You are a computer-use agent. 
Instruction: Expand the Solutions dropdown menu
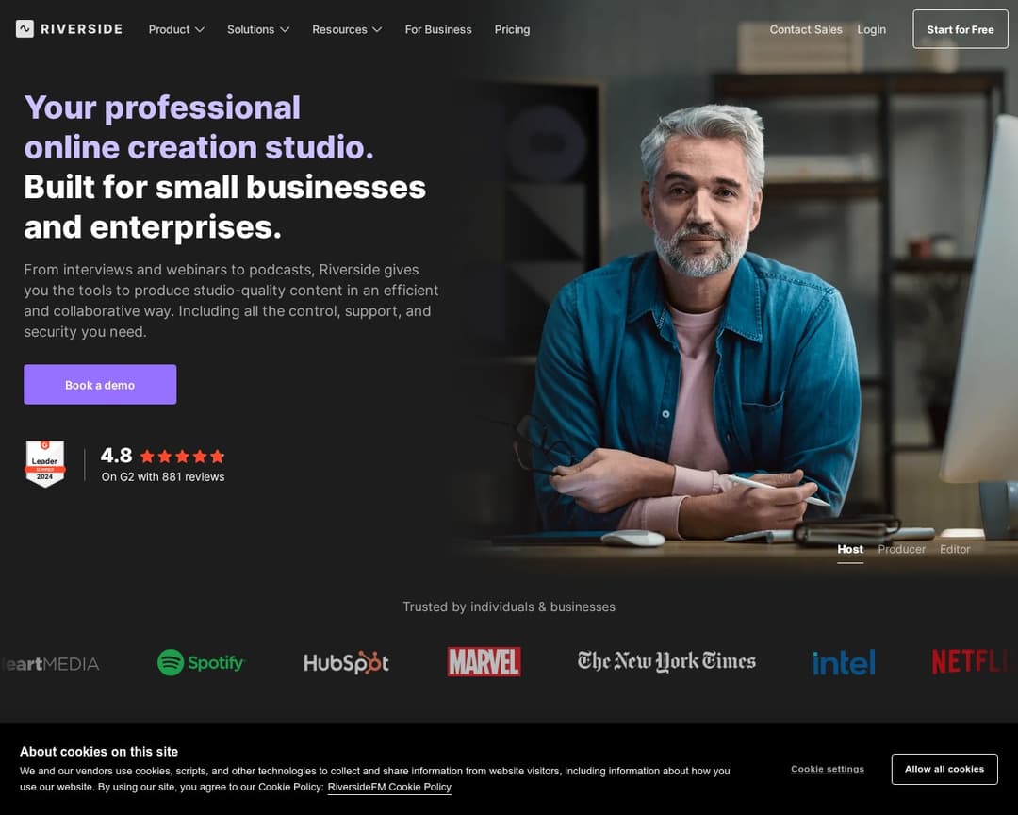point(258,29)
